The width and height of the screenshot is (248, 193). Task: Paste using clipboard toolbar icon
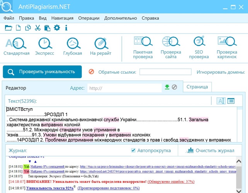point(47,28)
